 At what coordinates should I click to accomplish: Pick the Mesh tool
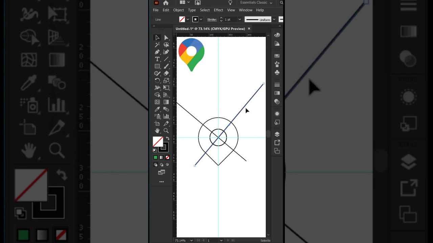coord(157,102)
